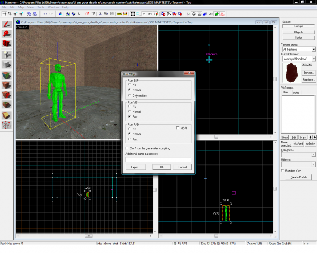Image resolution: width=317 pixels, height=253 pixels.
Task: Click the Expert... button
Action: tap(135, 167)
